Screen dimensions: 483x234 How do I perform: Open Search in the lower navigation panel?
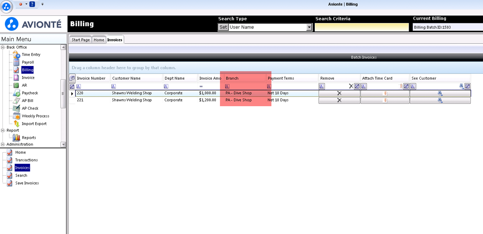[x=21, y=175]
